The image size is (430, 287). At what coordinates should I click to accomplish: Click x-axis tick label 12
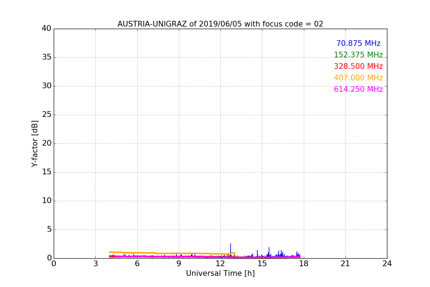[220, 264]
